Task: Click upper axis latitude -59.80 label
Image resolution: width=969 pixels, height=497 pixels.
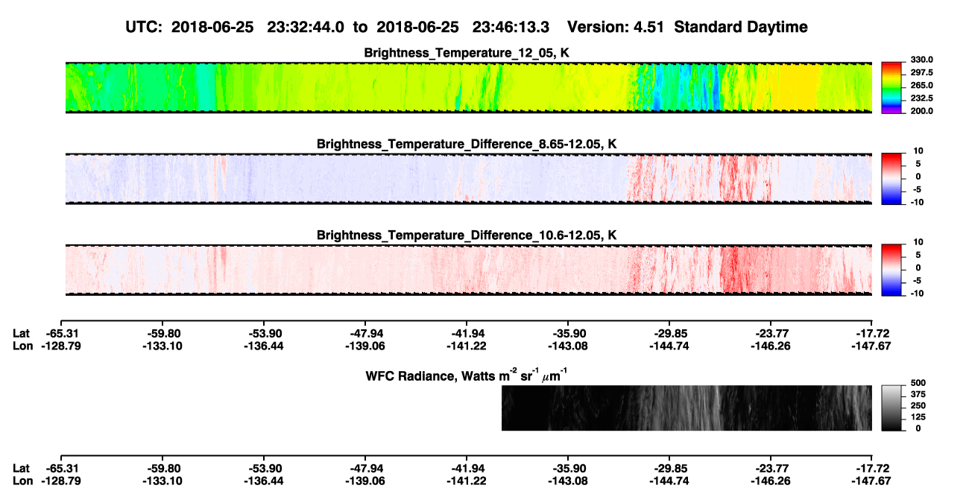Action: (162, 333)
